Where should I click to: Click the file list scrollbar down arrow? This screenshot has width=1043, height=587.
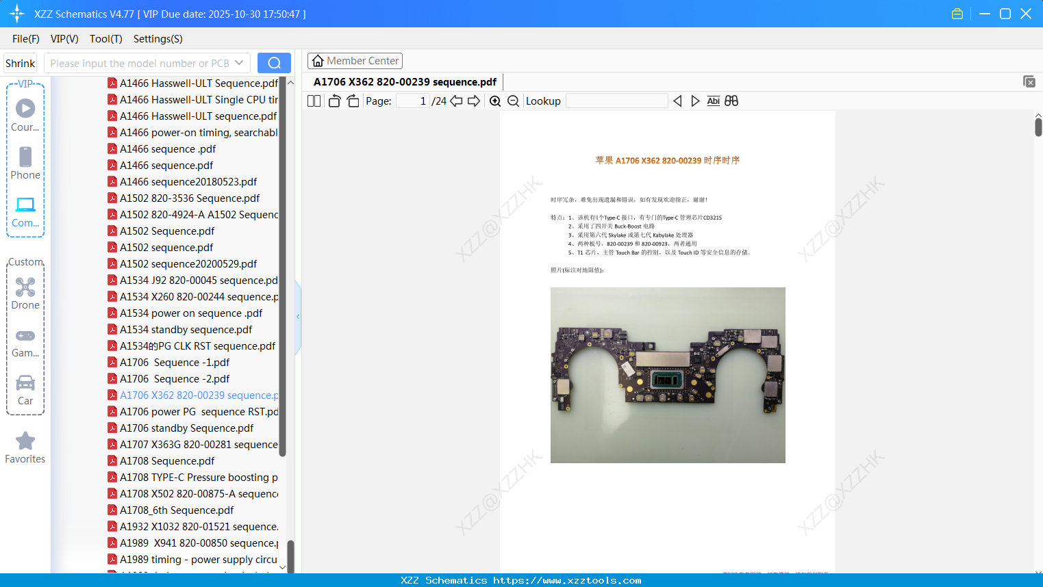pos(282,568)
